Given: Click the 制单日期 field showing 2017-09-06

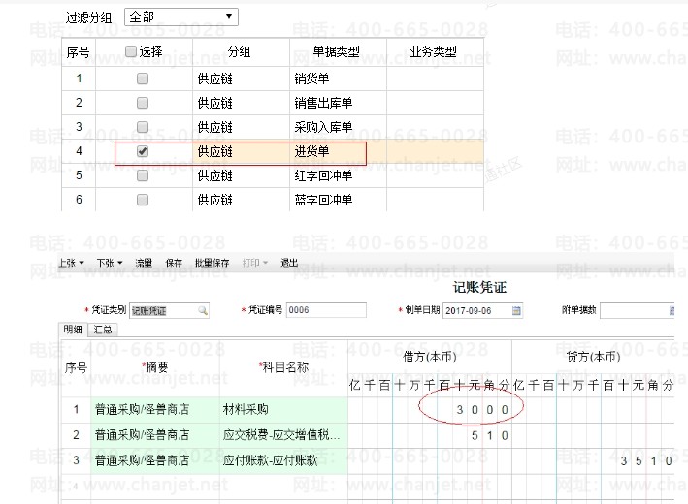Looking at the screenshot, I should 482,311.
